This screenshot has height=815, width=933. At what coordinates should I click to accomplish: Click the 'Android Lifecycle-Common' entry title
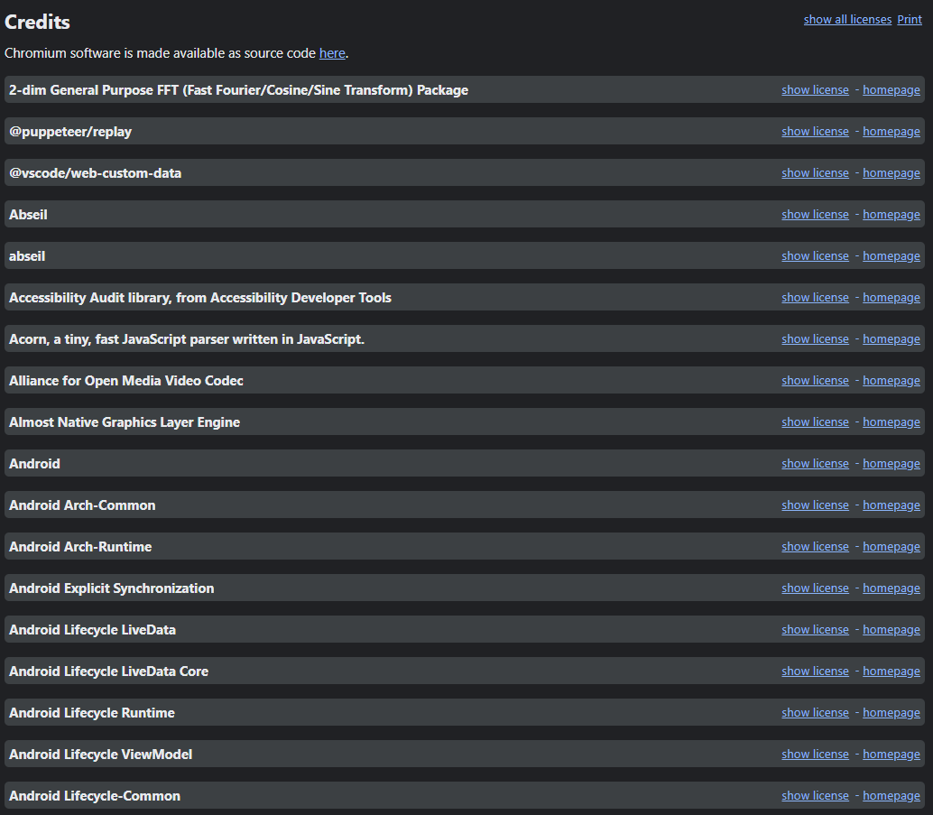(95, 796)
